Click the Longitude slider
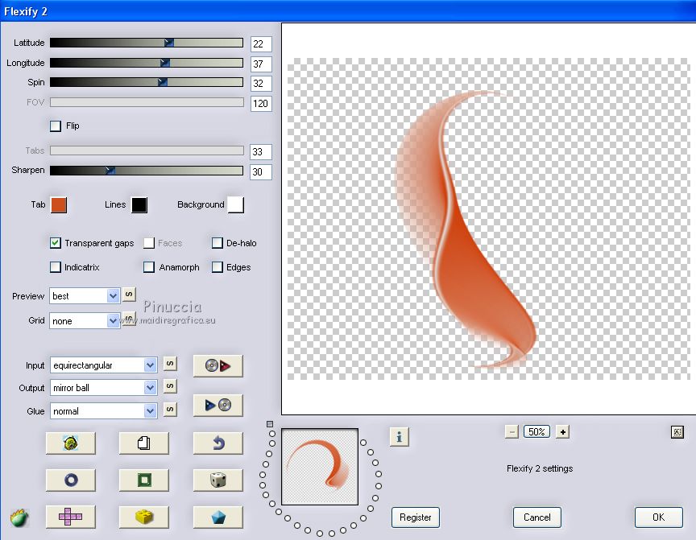 (147, 63)
